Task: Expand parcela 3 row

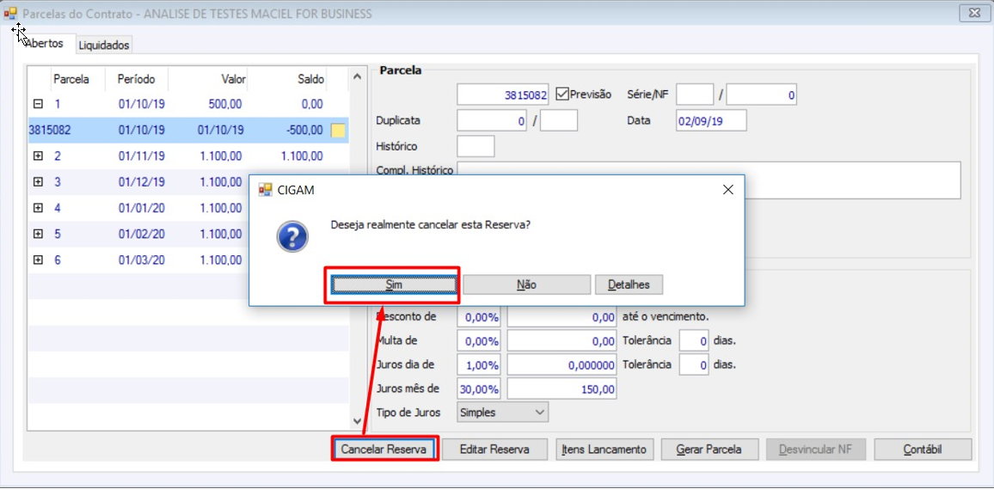Action: coord(37,182)
